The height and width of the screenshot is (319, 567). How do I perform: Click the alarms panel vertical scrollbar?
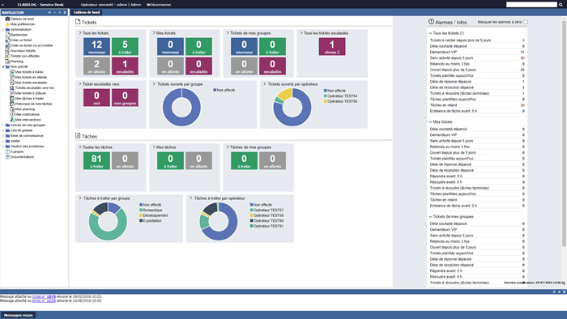tap(564, 134)
